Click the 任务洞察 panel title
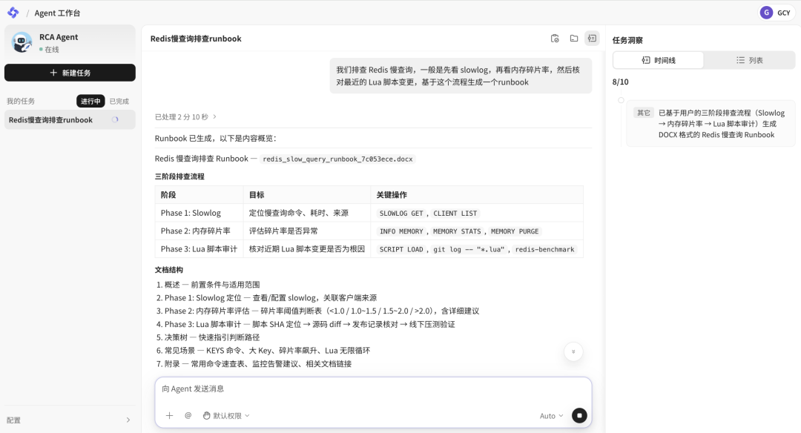This screenshot has width=801, height=433. (x=627, y=40)
